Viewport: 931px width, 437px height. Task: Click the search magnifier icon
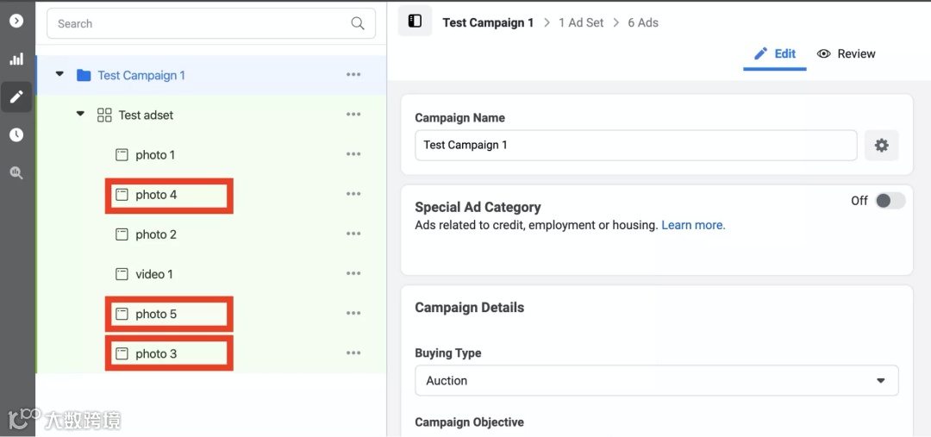tap(358, 24)
